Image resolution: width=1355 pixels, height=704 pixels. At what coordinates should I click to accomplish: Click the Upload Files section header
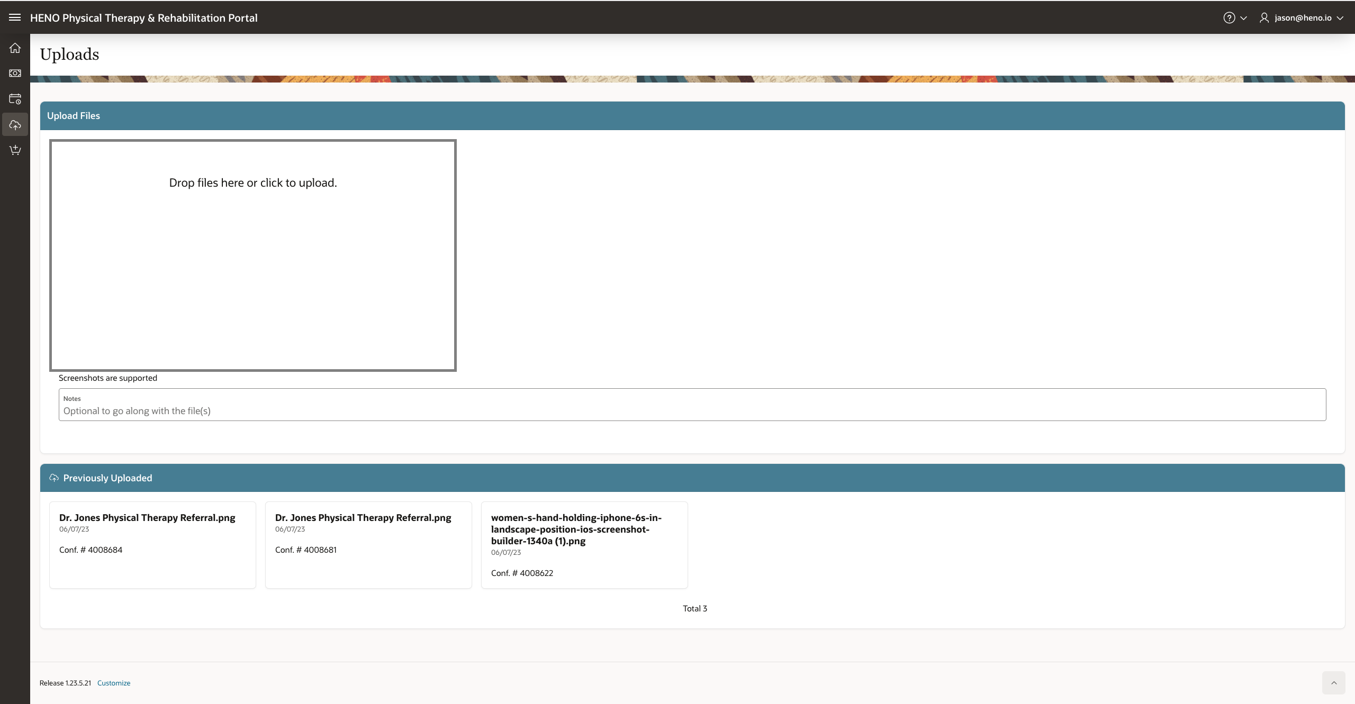(x=692, y=116)
